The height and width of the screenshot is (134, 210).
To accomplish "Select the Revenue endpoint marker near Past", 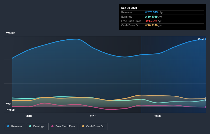I will point(206,39).
